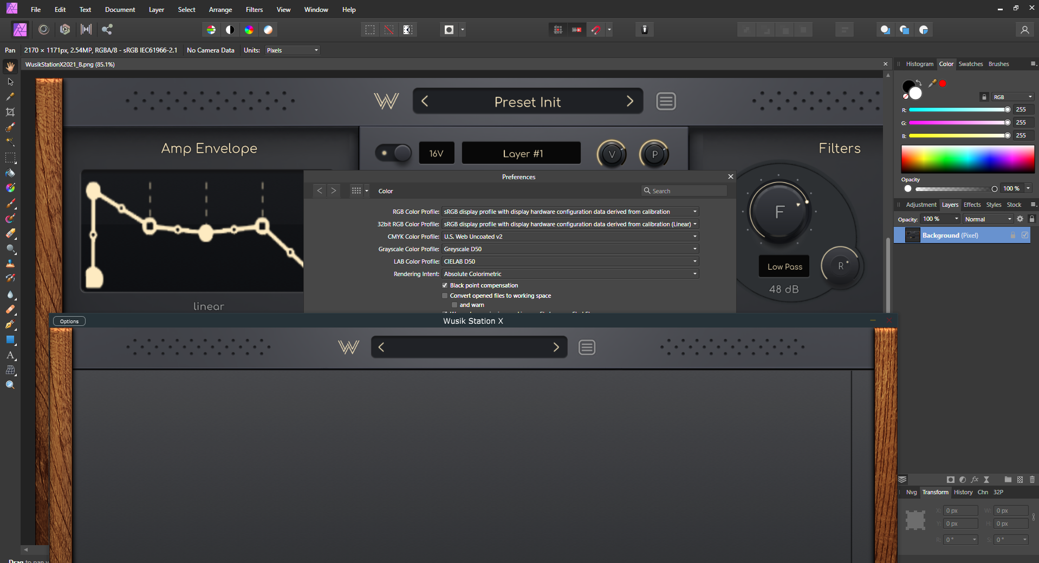
Task: Apply Auto Colors from toolbar
Action: (249, 30)
